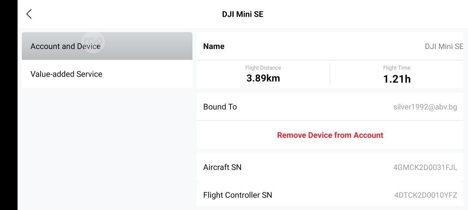Viewport: 468px width, 210px height.
Task: Click the DJI Mini SE page title
Action: pos(243,14)
